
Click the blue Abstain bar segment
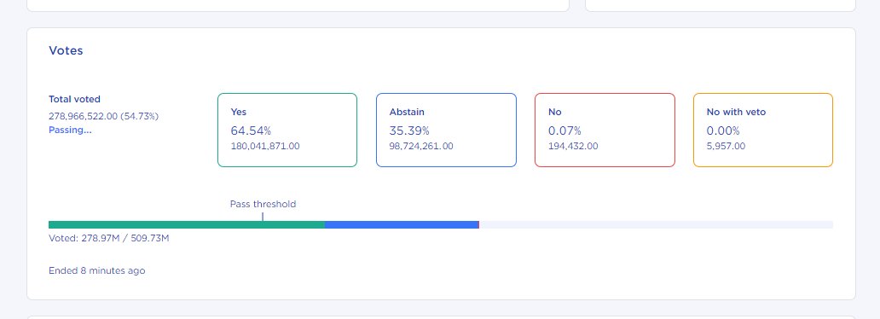[402, 224]
